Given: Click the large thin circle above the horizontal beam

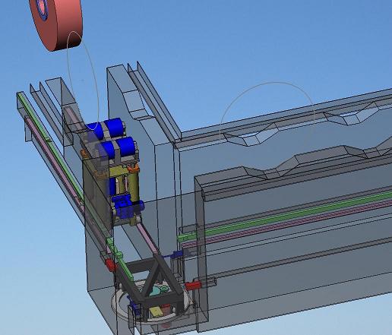Looking at the screenshot, I should pyautogui.click(x=267, y=108).
